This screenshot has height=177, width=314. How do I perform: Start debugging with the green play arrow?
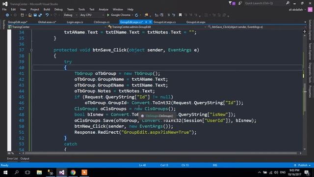pos(108,15)
